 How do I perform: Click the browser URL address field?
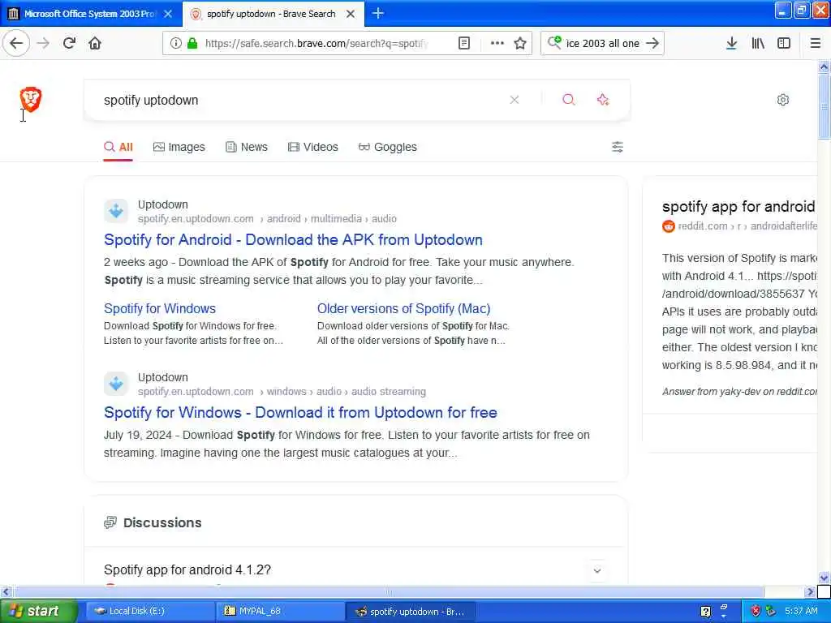click(x=318, y=43)
